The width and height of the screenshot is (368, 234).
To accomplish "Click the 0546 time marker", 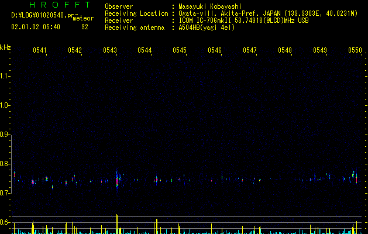I will tap(215, 50).
